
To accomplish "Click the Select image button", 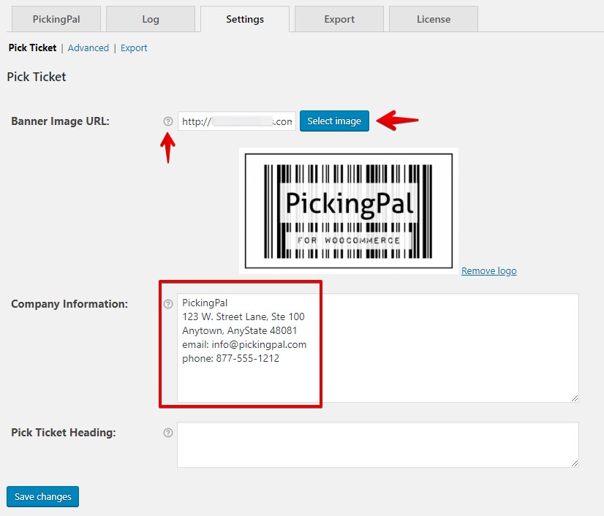I will point(334,121).
